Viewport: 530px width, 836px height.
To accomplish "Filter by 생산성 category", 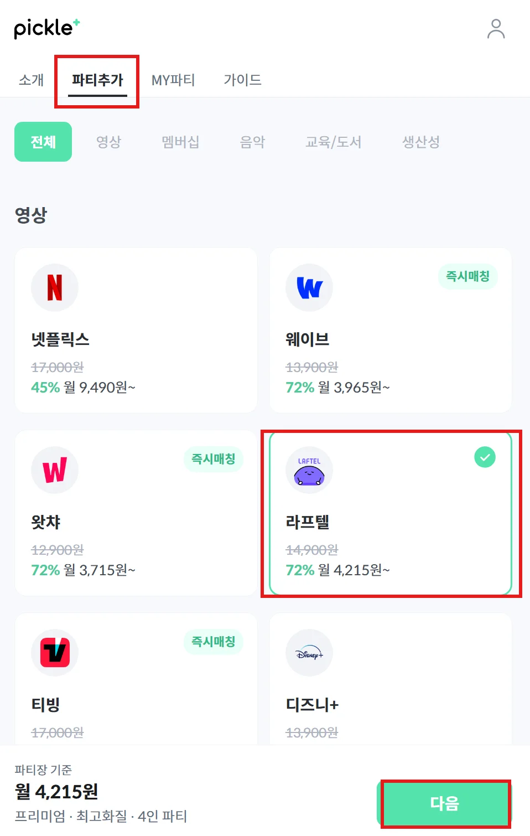I will 420,142.
